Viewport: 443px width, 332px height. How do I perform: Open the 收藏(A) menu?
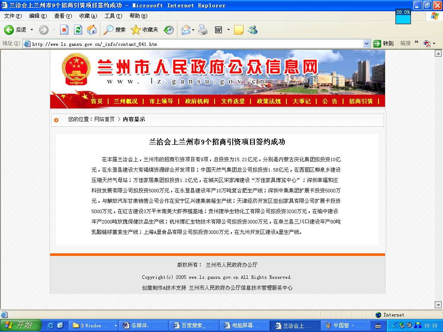pos(88,16)
